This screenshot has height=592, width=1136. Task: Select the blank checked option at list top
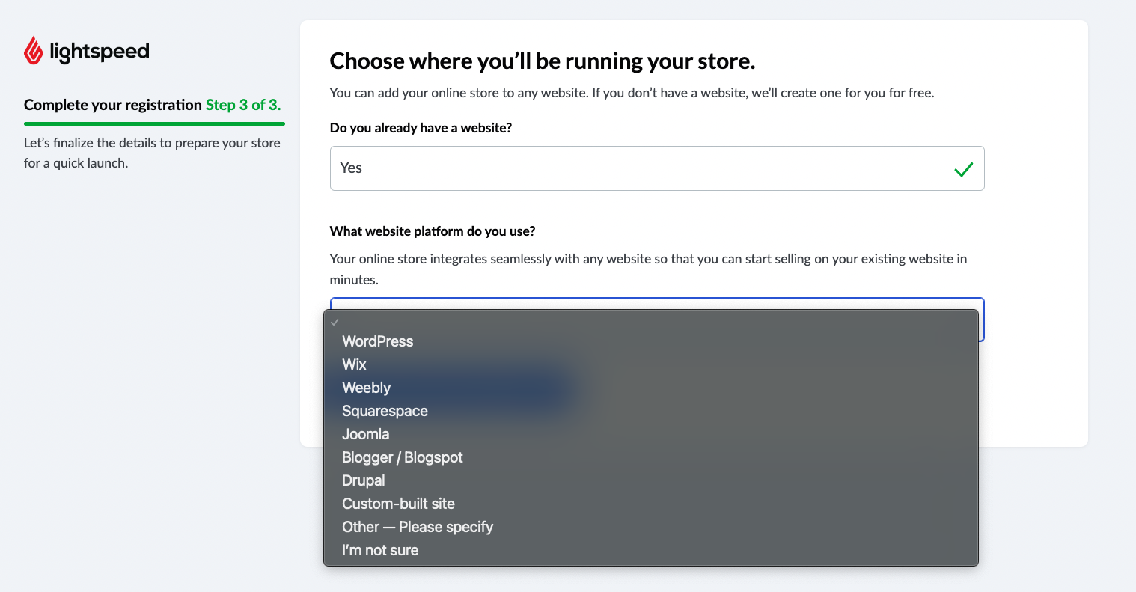(651, 322)
